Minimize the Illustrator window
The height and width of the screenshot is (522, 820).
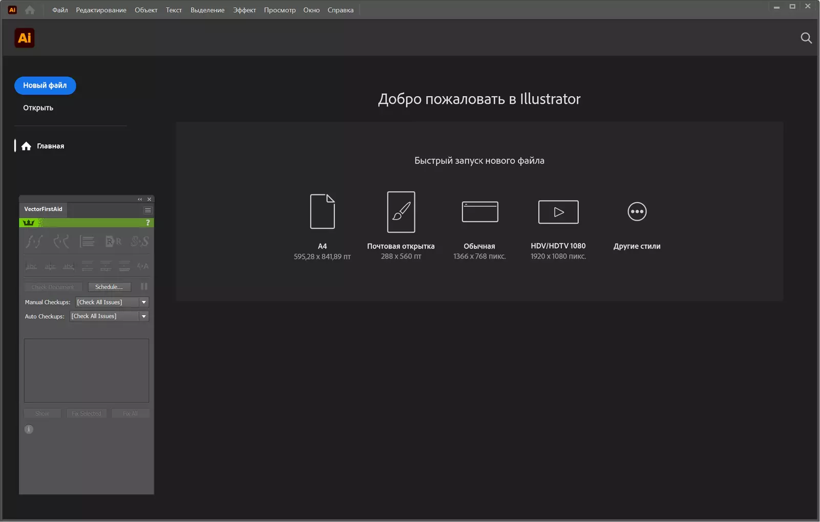click(776, 7)
